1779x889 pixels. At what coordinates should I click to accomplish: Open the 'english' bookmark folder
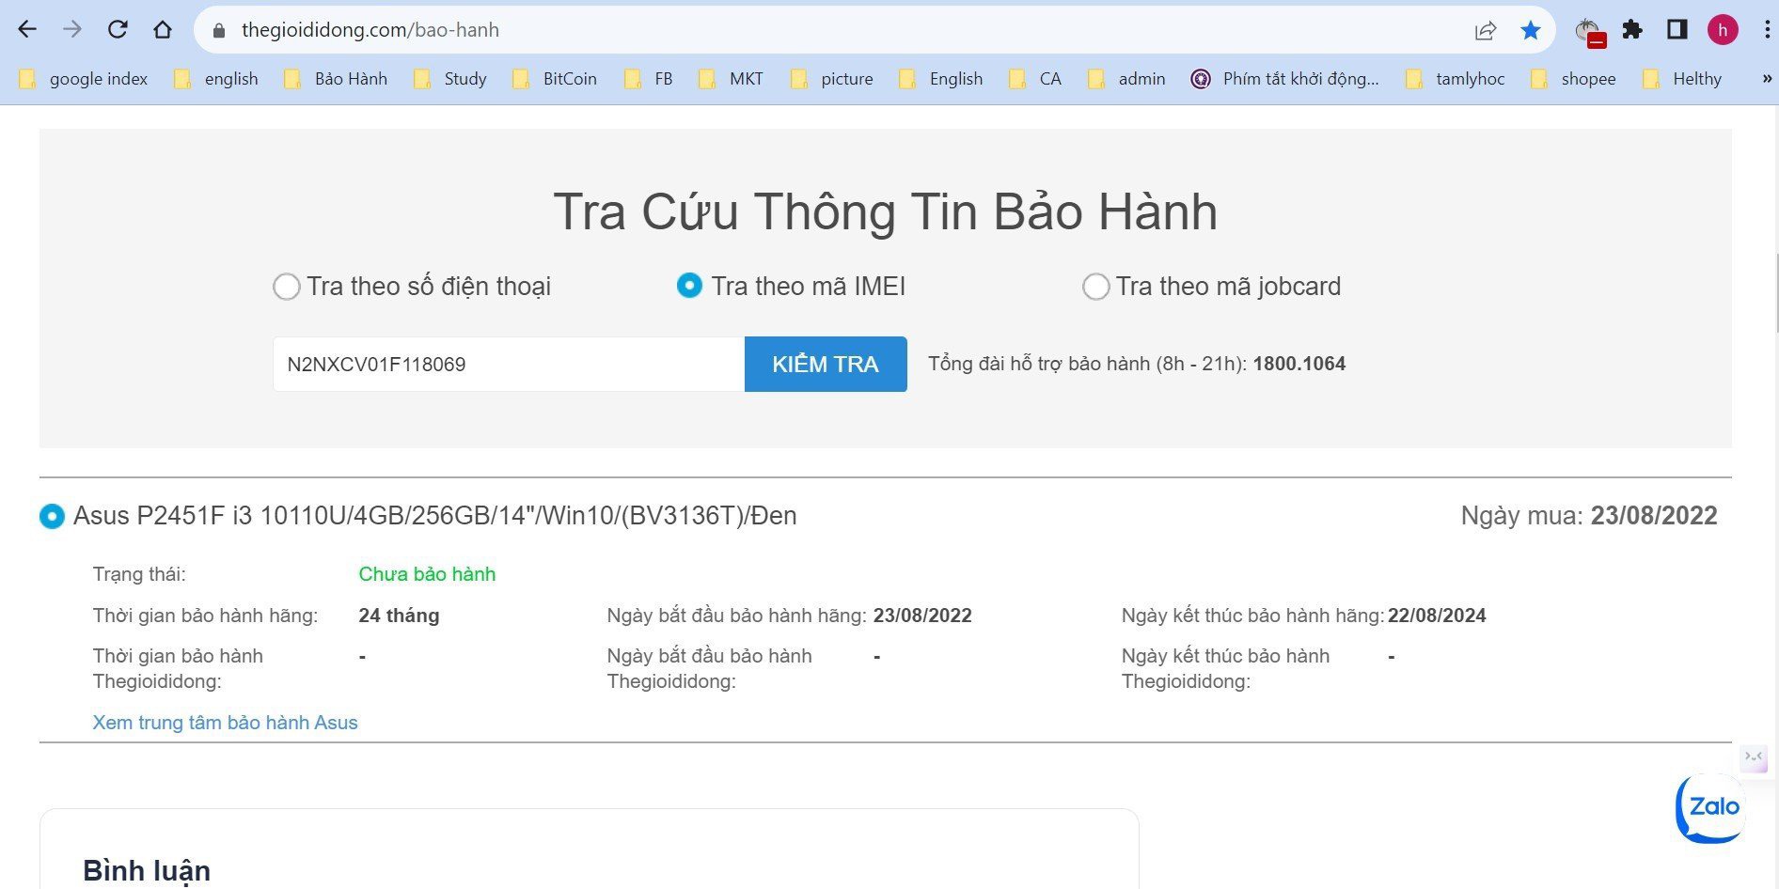coord(216,79)
